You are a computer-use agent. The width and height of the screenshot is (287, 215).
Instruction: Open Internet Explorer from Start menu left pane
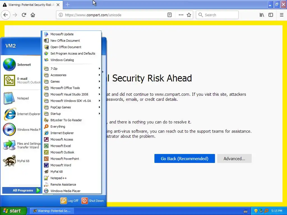click(21, 114)
